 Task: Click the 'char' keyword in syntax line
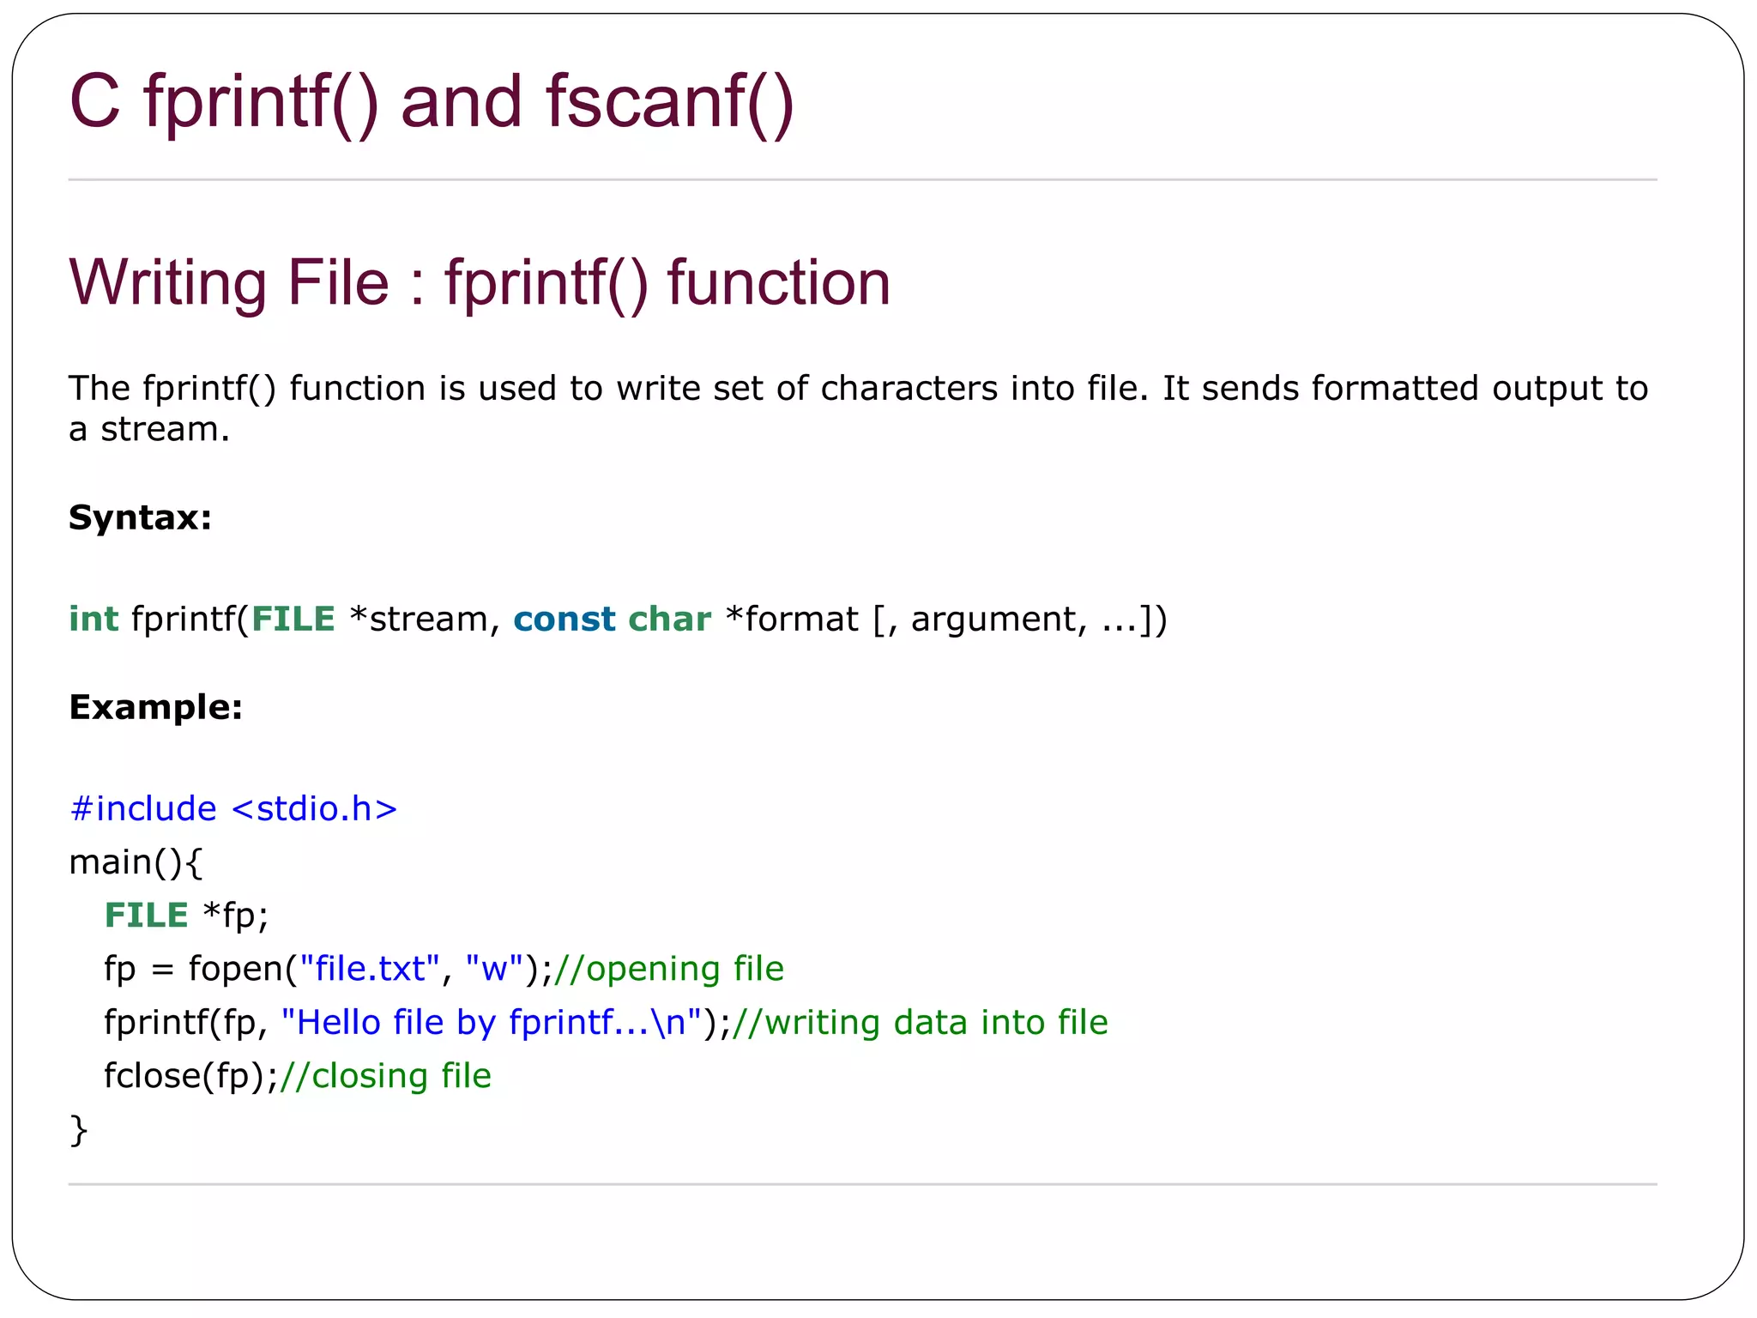click(669, 619)
